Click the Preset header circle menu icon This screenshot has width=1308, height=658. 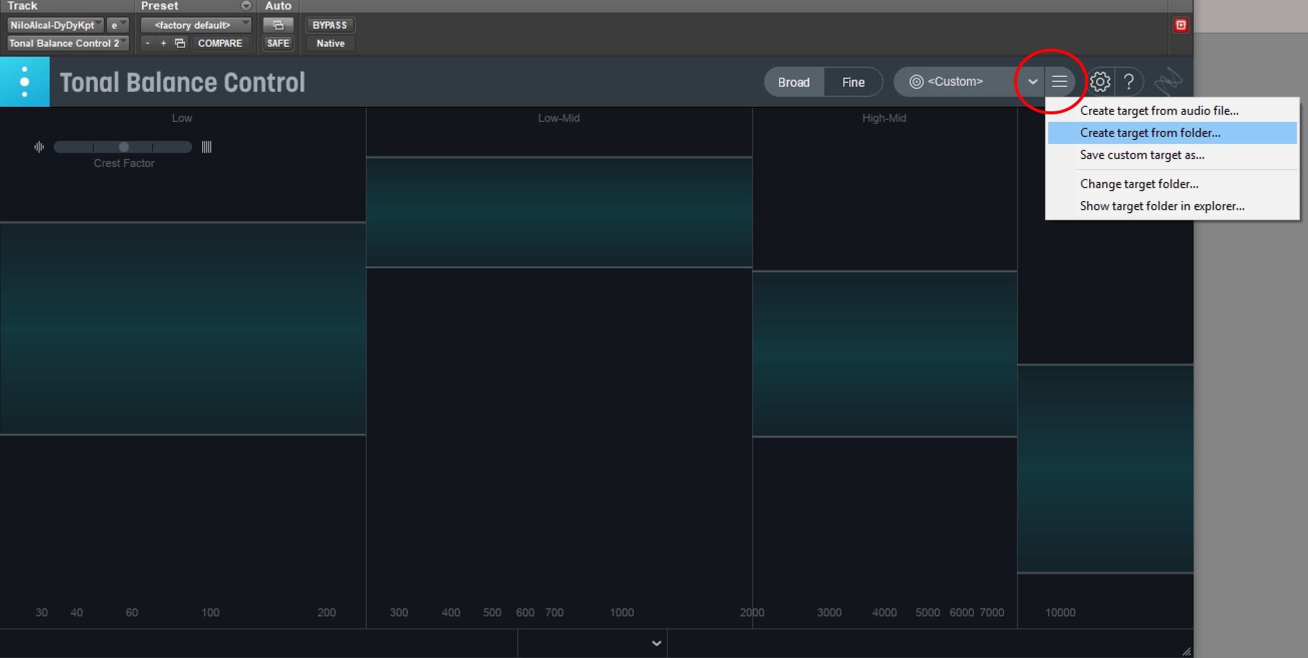click(246, 6)
